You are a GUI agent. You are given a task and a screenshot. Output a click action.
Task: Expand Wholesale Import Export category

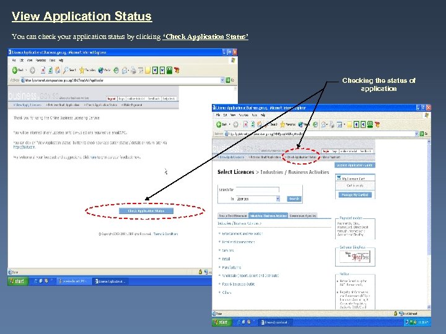tap(250, 276)
